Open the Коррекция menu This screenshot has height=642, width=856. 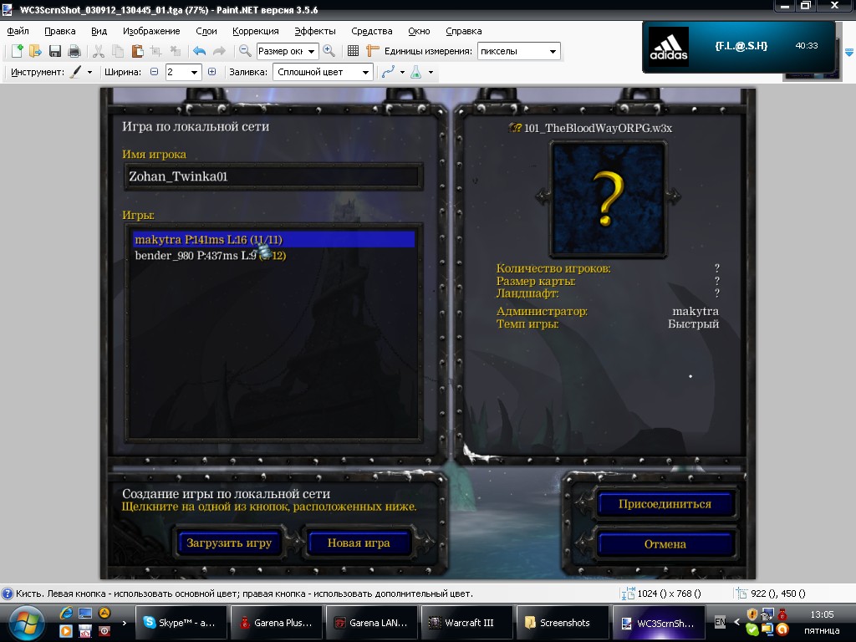click(x=256, y=31)
